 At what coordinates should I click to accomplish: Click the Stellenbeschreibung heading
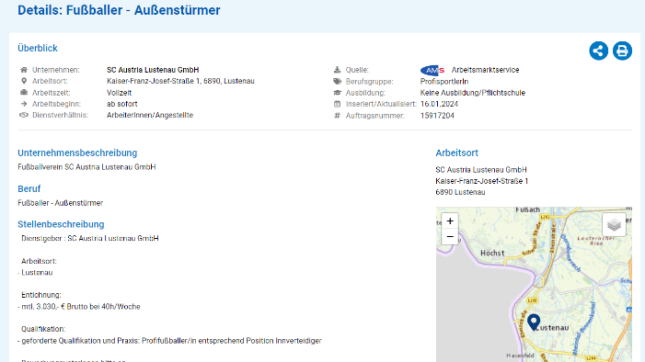coord(61,224)
